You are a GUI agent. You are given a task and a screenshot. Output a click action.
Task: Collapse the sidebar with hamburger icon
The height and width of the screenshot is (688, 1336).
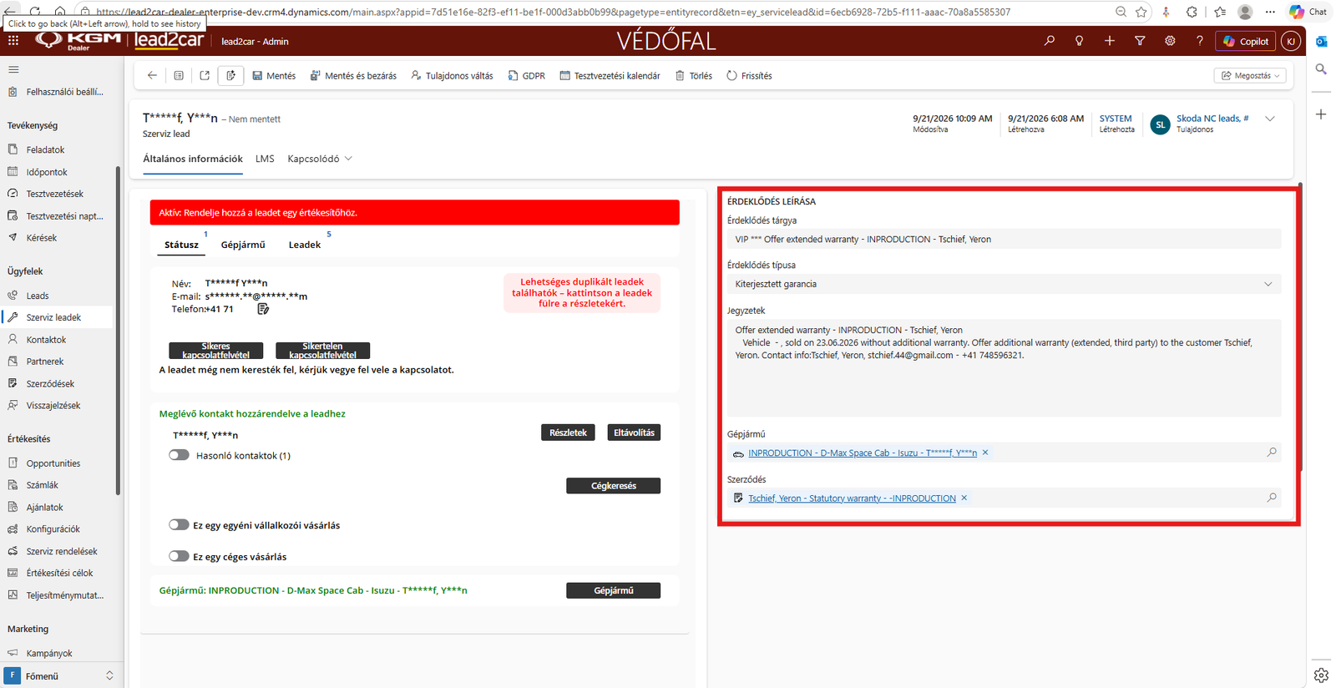point(13,69)
